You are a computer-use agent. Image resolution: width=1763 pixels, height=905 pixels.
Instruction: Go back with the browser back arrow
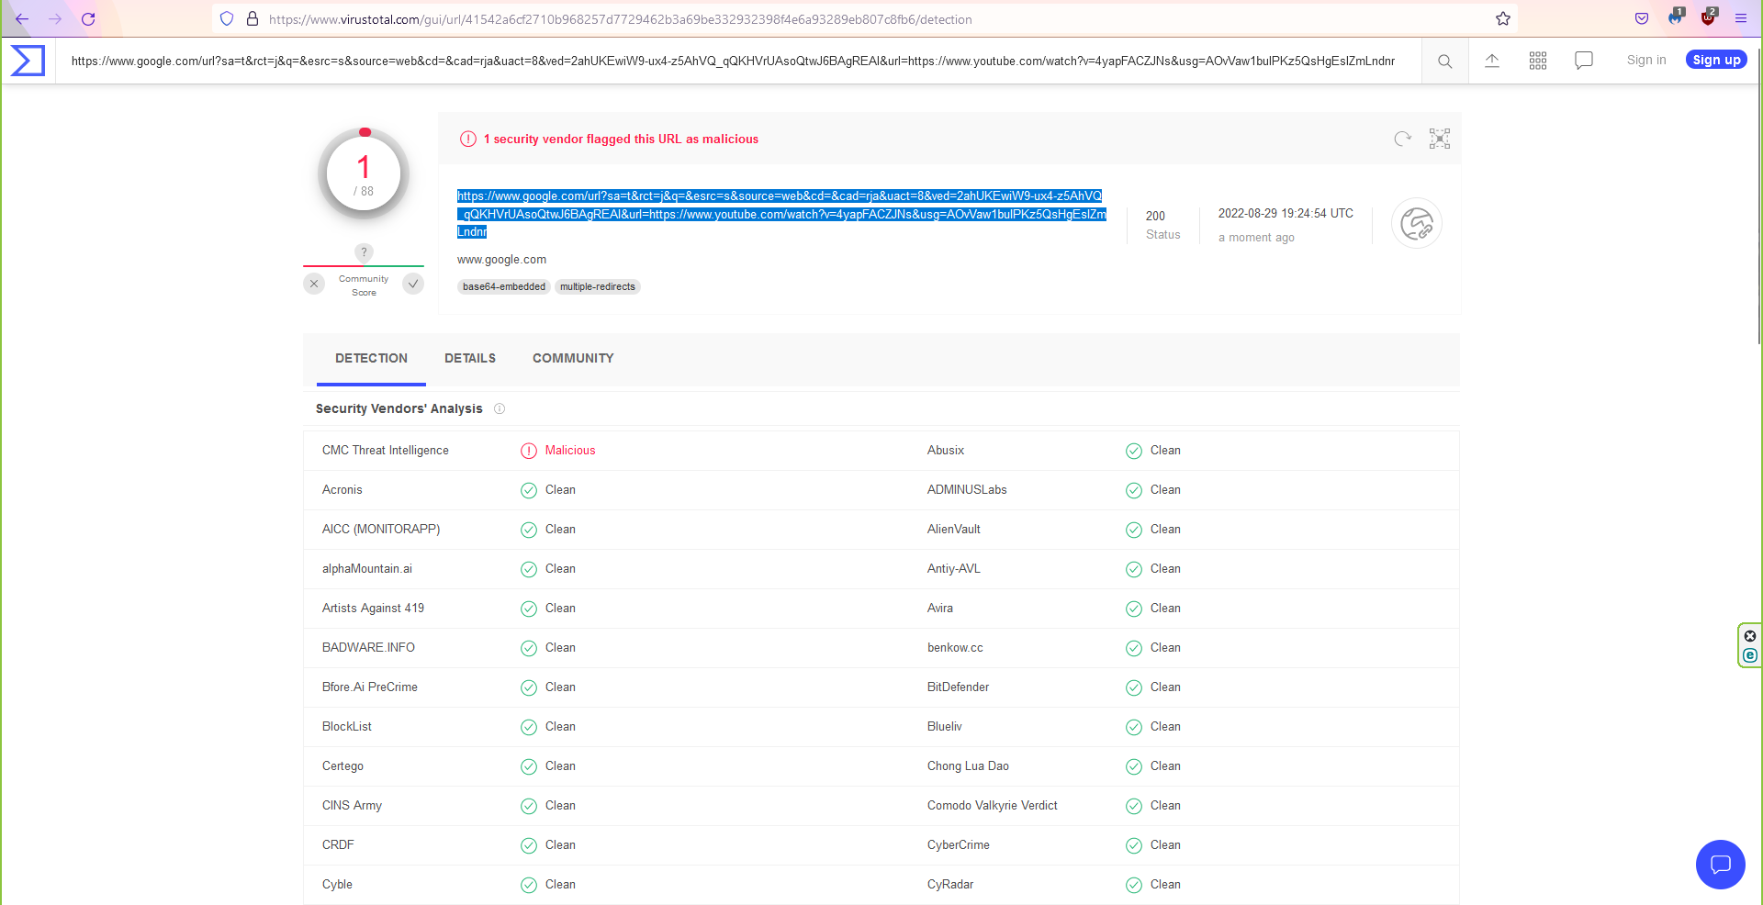point(22,18)
